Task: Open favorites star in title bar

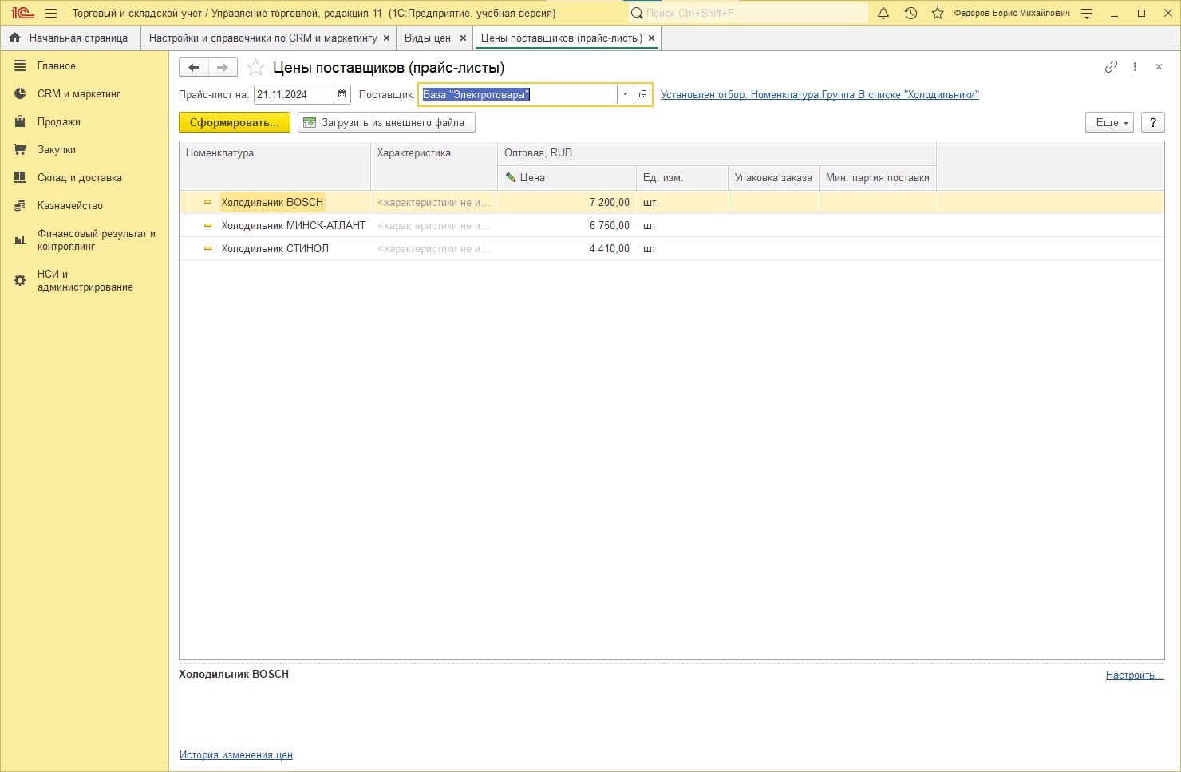Action: (x=938, y=13)
